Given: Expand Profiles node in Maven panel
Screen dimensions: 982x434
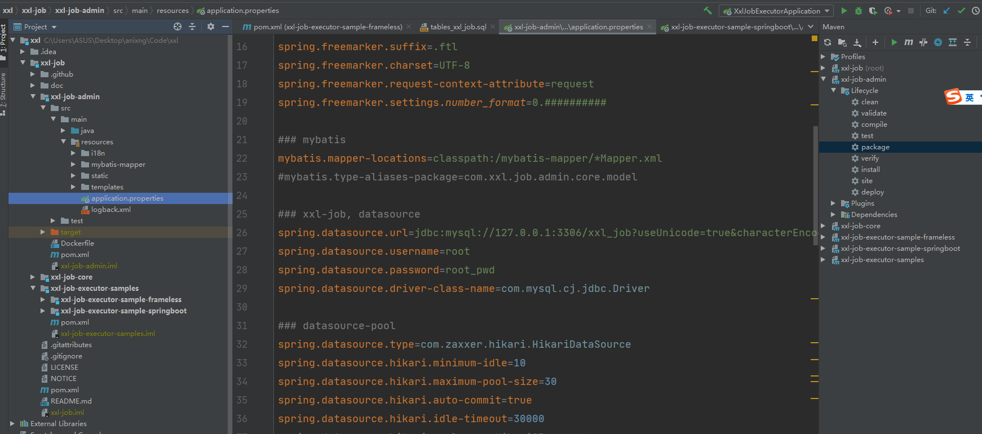Looking at the screenshot, I should tap(823, 56).
